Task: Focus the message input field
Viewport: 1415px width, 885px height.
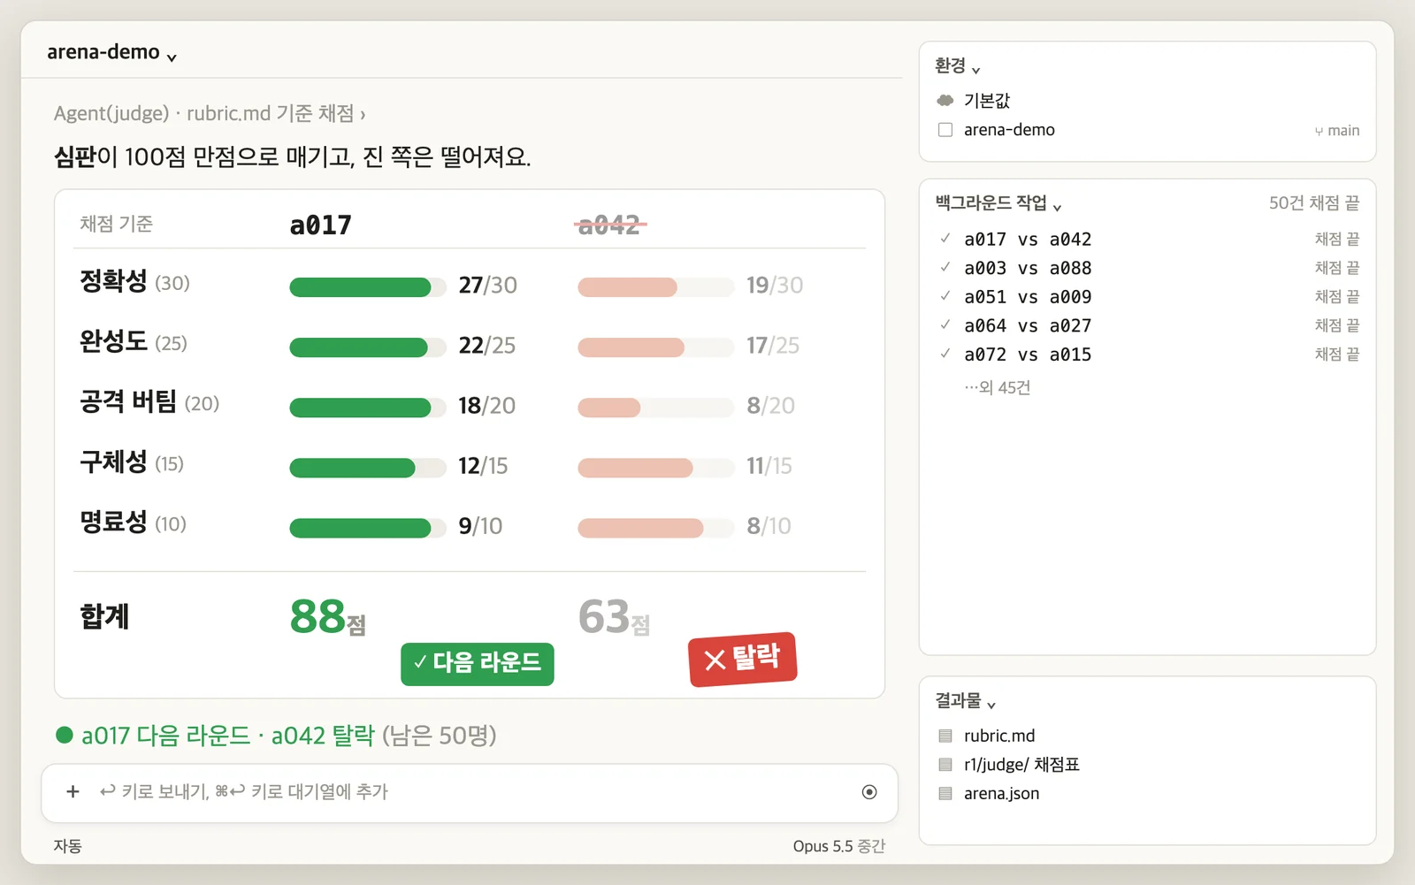Action: coord(470,793)
